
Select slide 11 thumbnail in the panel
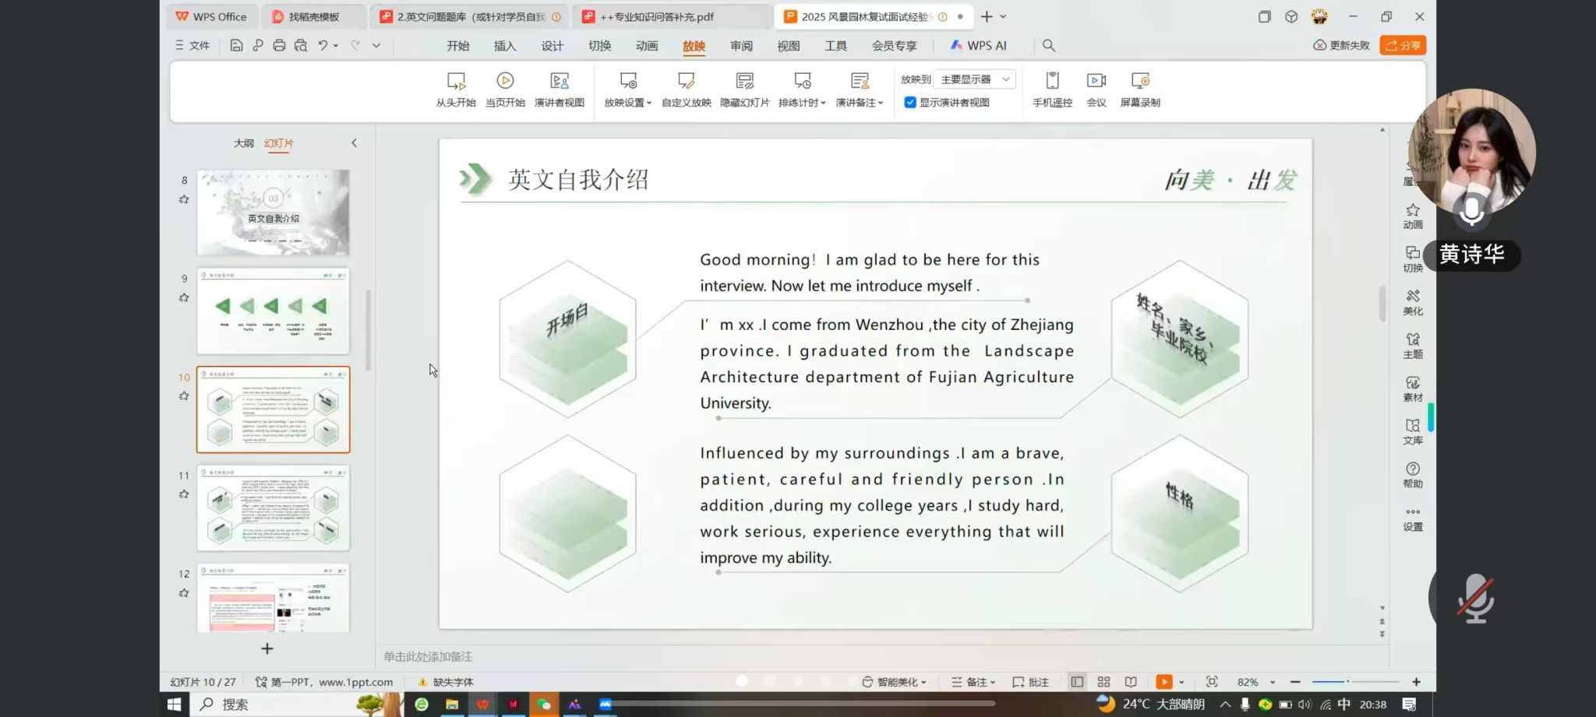273,507
